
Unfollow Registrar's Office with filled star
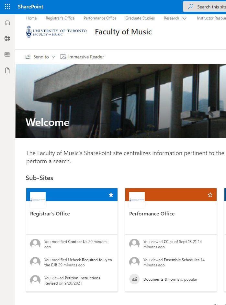click(x=111, y=195)
